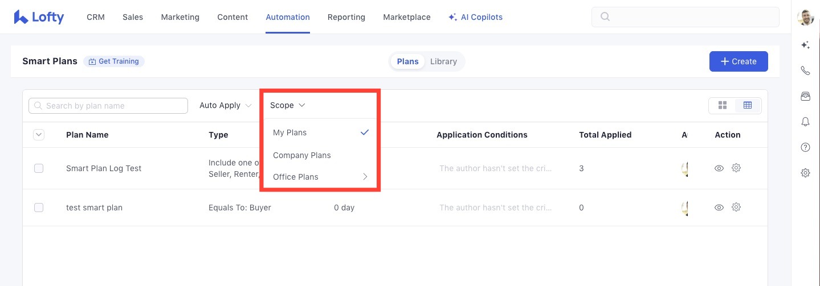Open the phone dialer icon in sidebar
Viewport: 820px width, 286px height.
(x=805, y=71)
